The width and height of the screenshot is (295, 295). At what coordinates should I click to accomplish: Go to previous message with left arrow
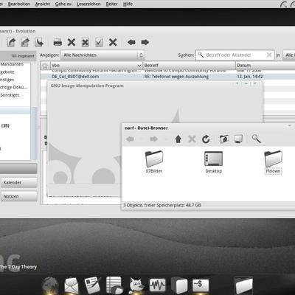tap(131, 42)
